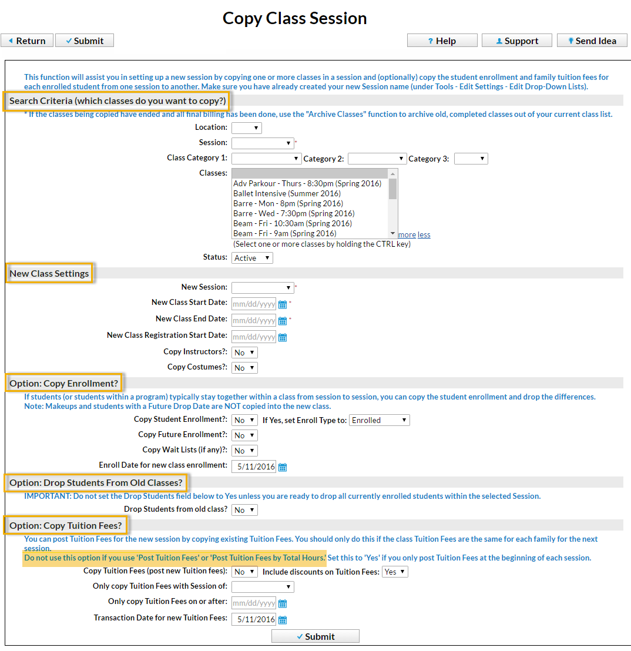The image size is (631, 651).
Task: Open calendar for Transaction Date for new Tuition Fees
Action: tap(283, 620)
